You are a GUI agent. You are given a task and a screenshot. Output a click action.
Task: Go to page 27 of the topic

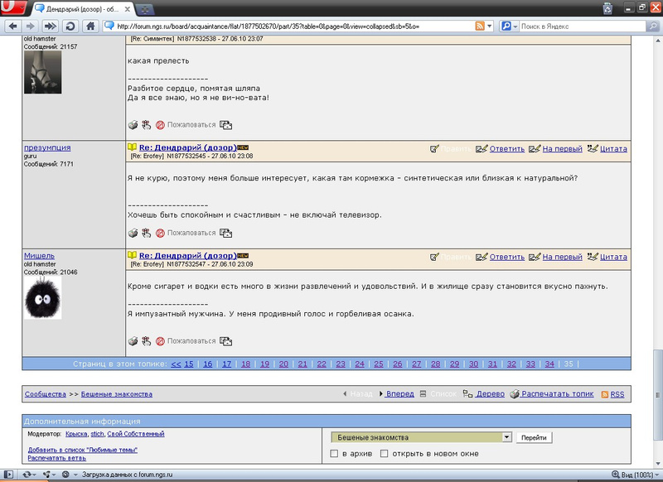coord(416,364)
